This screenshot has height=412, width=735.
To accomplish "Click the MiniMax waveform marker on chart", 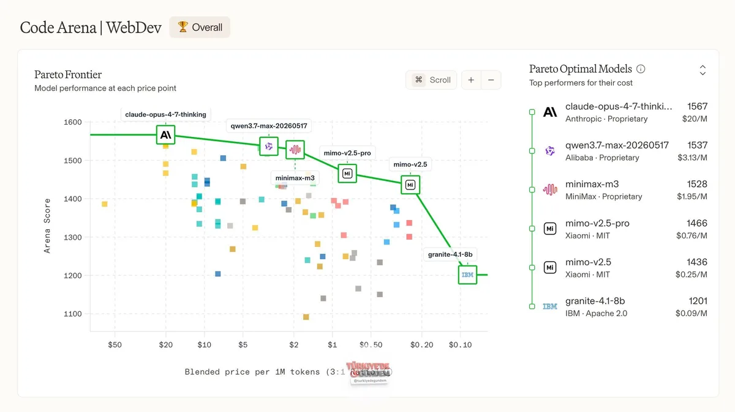I will pyautogui.click(x=295, y=149).
